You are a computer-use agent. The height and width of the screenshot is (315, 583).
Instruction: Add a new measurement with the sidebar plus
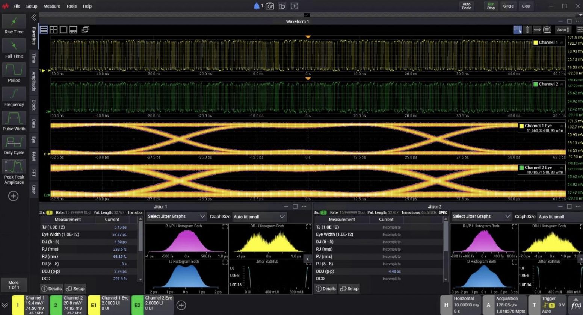(14, 196)
